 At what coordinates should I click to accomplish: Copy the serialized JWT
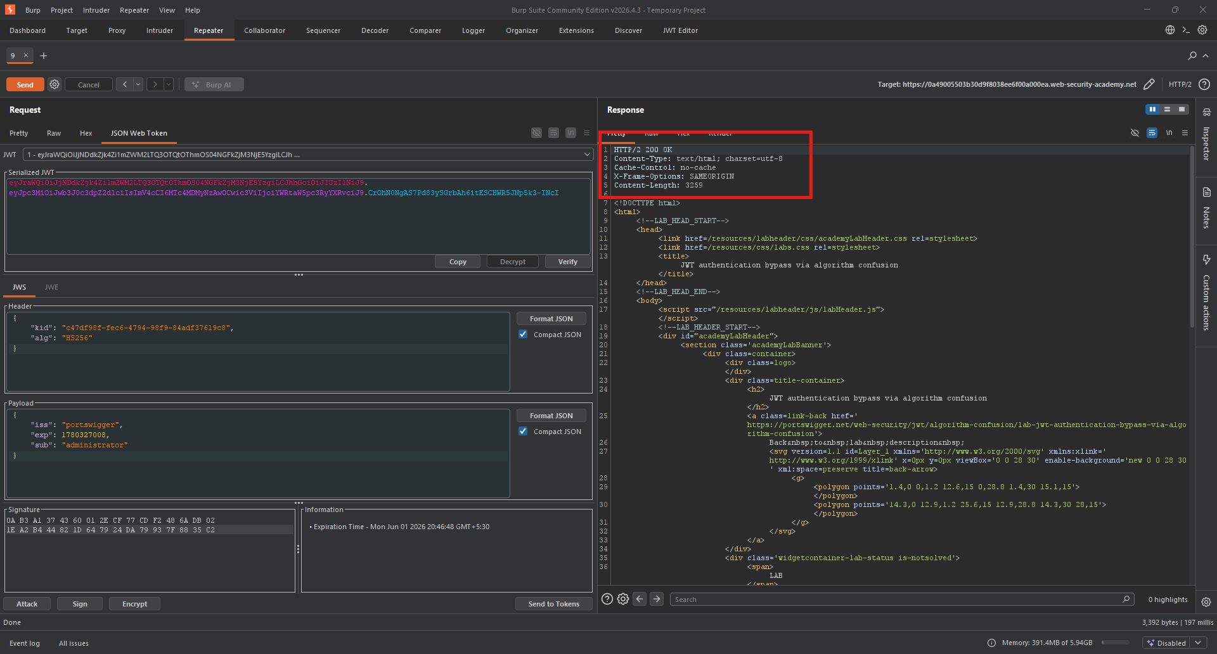click(458, 262)
